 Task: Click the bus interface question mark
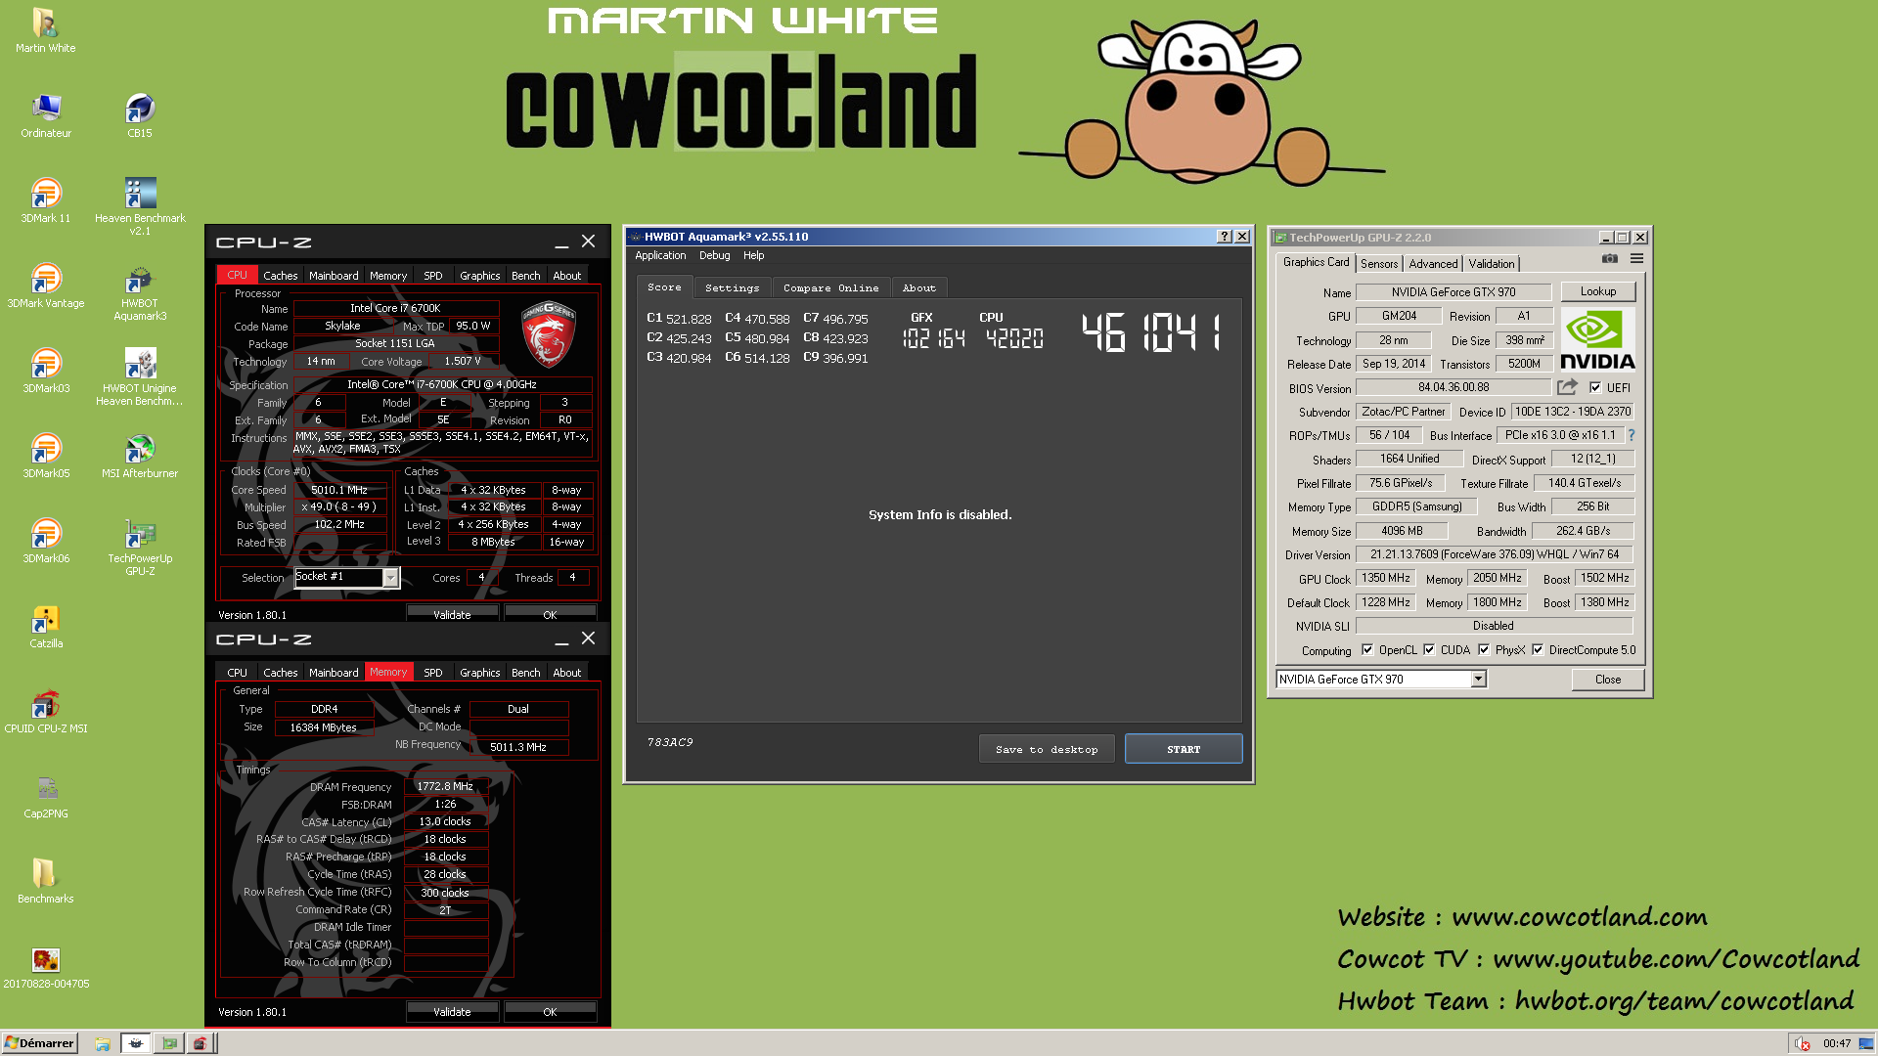click(1632, 435)
